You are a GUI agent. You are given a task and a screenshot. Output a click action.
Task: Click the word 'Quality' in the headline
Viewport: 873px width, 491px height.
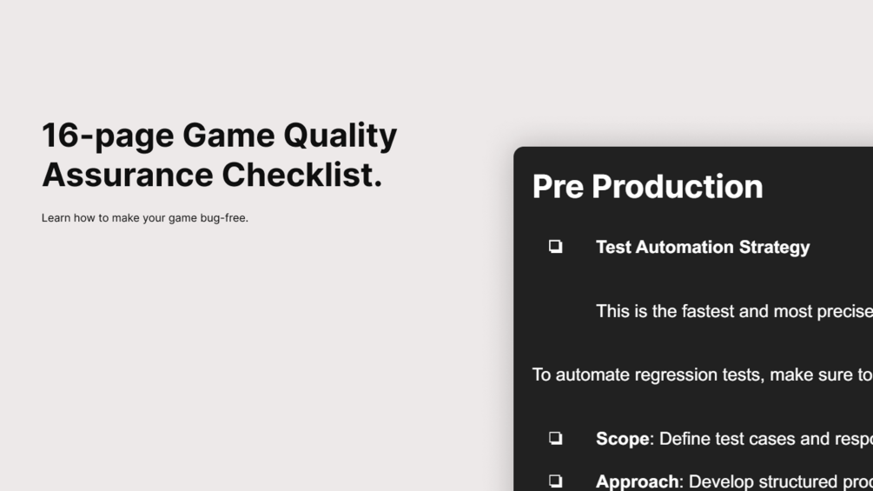341,136
